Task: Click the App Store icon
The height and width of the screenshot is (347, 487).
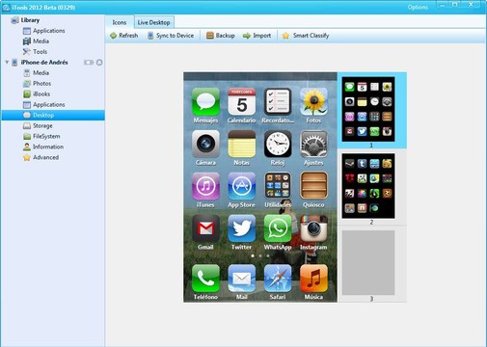Action: [241, 186]
